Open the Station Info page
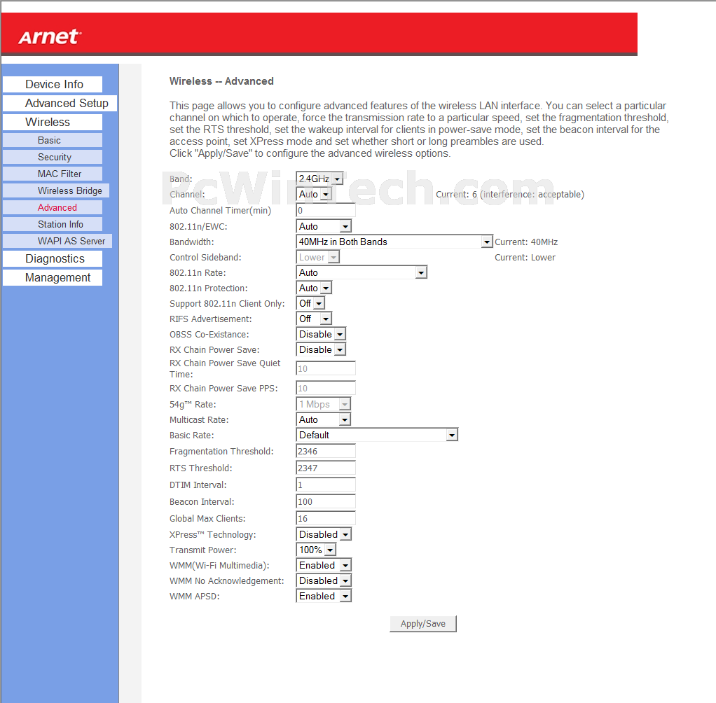This screenshot has height=703, width=716. 53,225
